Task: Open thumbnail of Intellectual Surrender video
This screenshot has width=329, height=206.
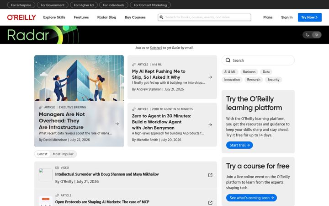Action: [46, 175]
